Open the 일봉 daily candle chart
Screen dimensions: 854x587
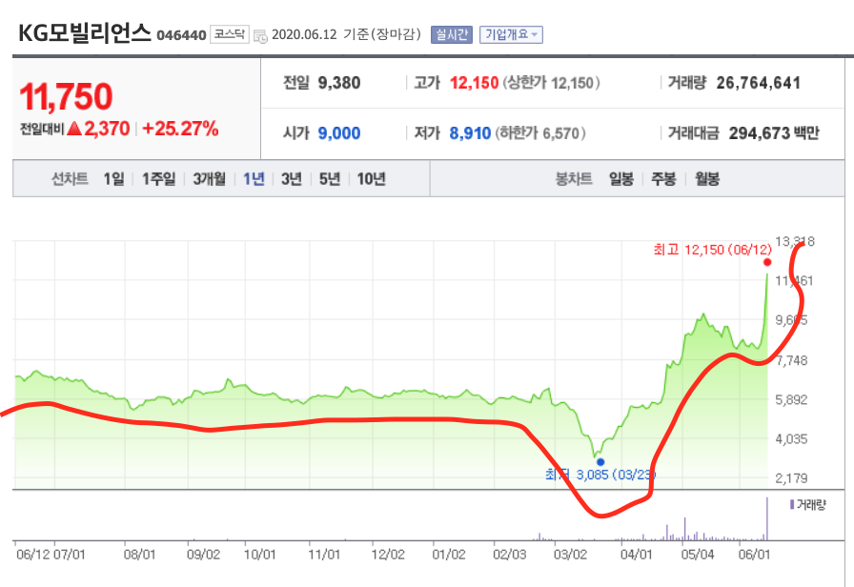click(621, 178)
